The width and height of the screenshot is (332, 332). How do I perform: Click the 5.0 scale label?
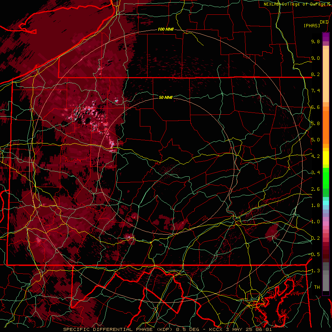coord(315,140)
